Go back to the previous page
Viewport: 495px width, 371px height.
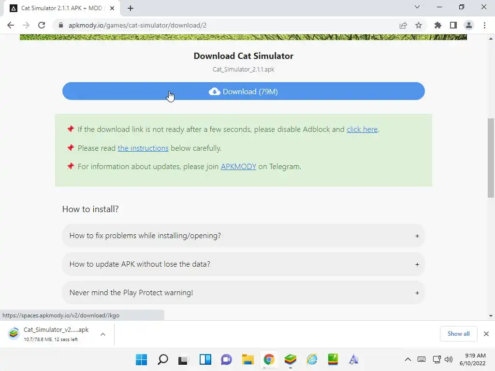[11, 25]
